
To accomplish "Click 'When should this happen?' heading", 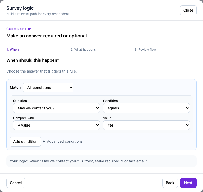I will coord(33,60).
